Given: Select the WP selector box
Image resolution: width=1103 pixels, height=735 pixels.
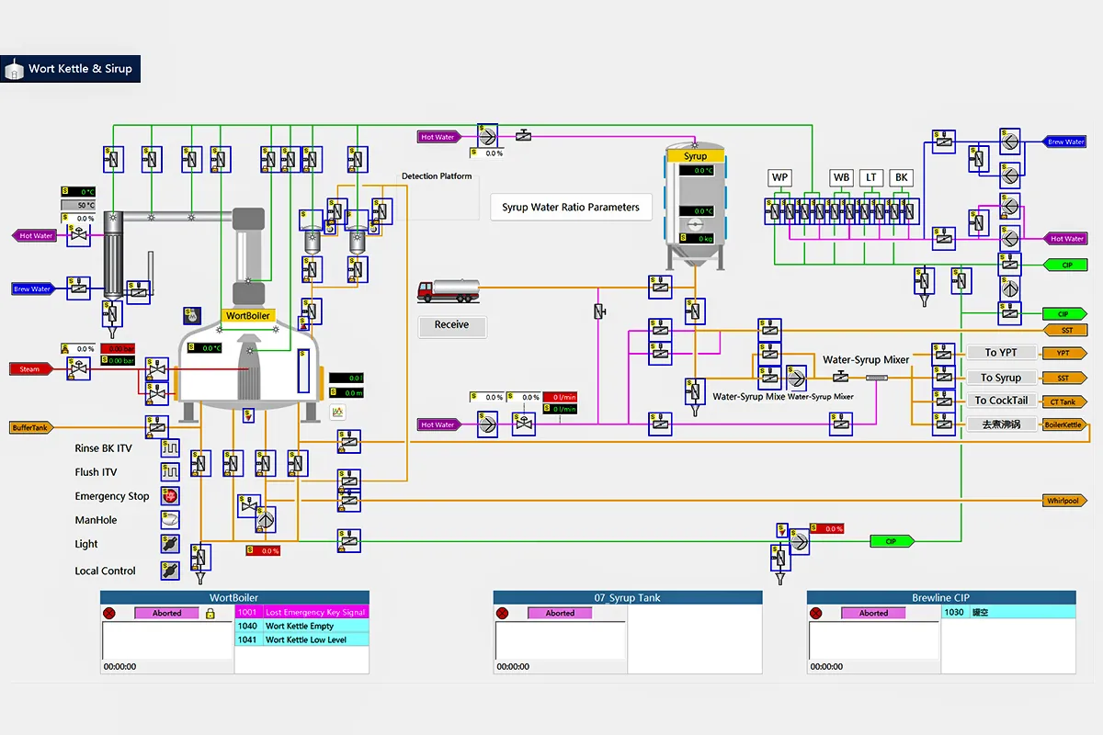Looking at the screenshot, I should (780, 178).
